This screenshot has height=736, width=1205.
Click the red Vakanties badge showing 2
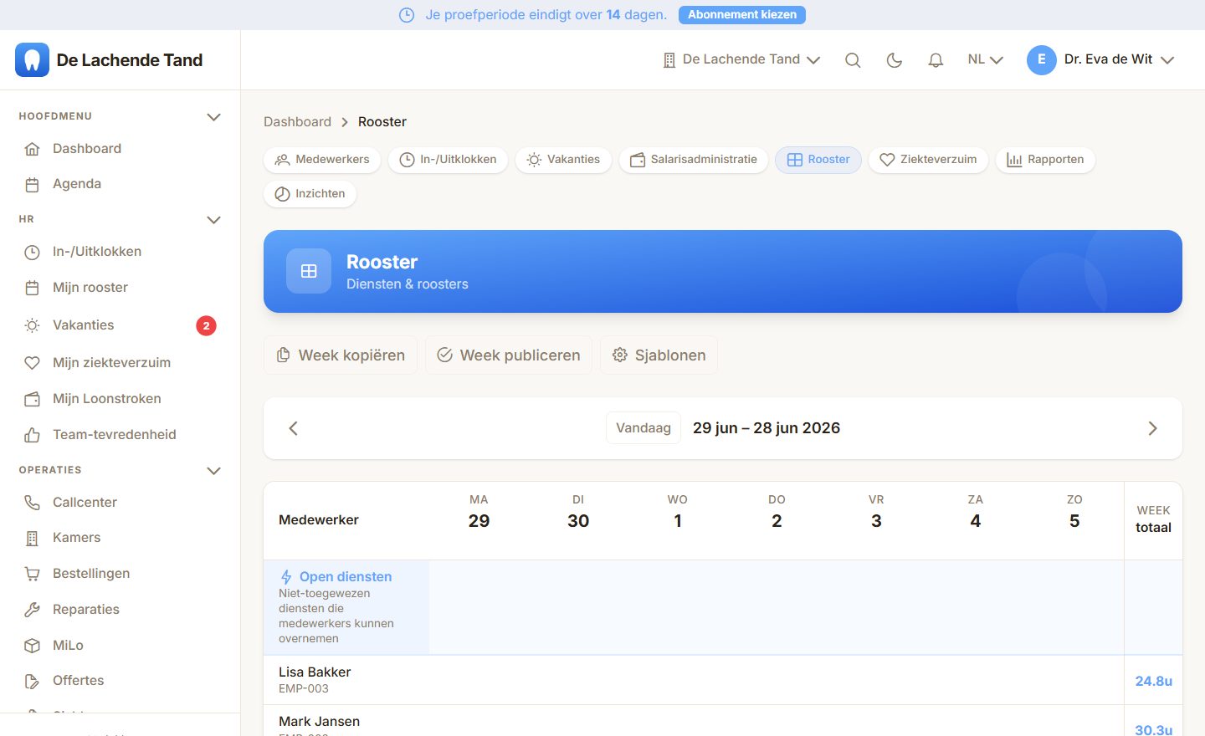206,325
